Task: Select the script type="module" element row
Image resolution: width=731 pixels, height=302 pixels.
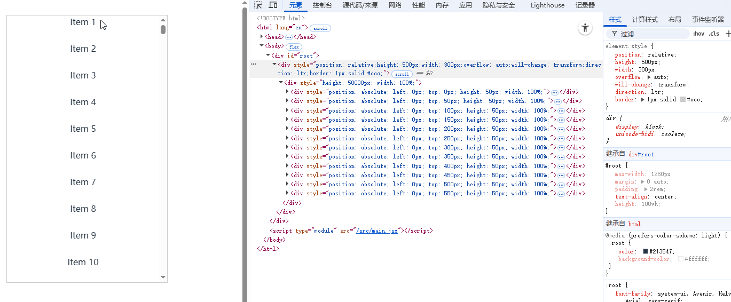Action: 351,231
